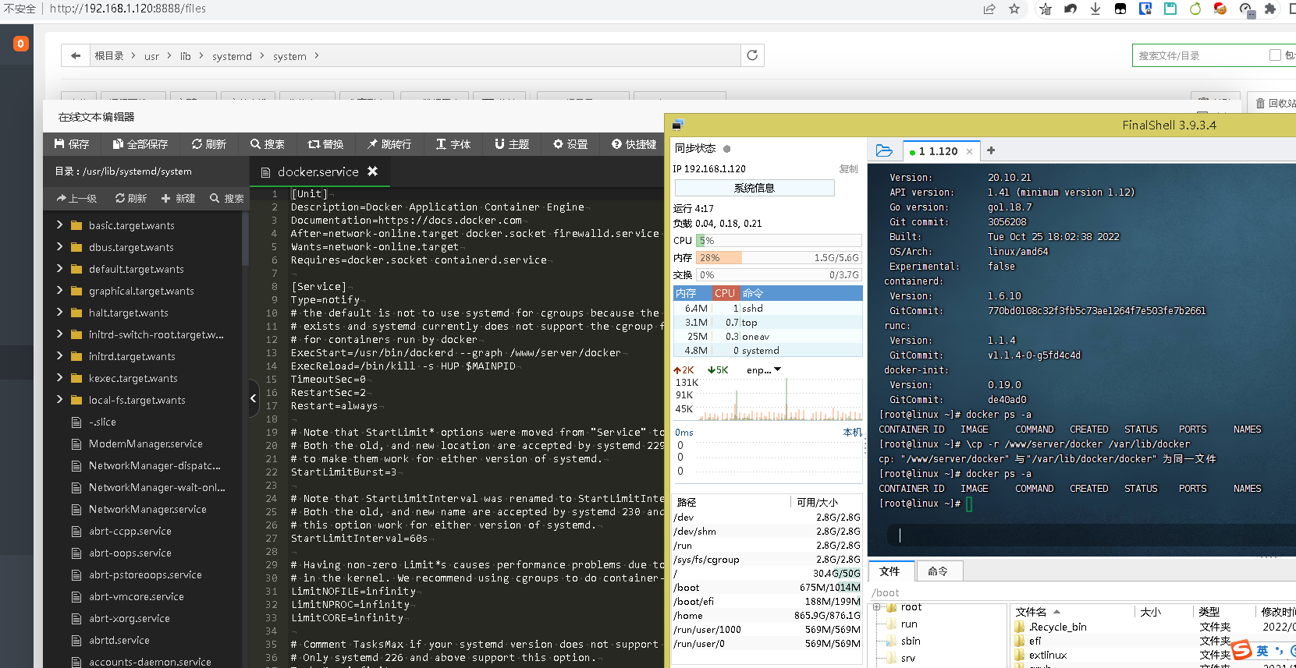1296x668 pixels.
Task: Open the .Recycle_bin folder in FinalShell
Action: [1050, 627]
